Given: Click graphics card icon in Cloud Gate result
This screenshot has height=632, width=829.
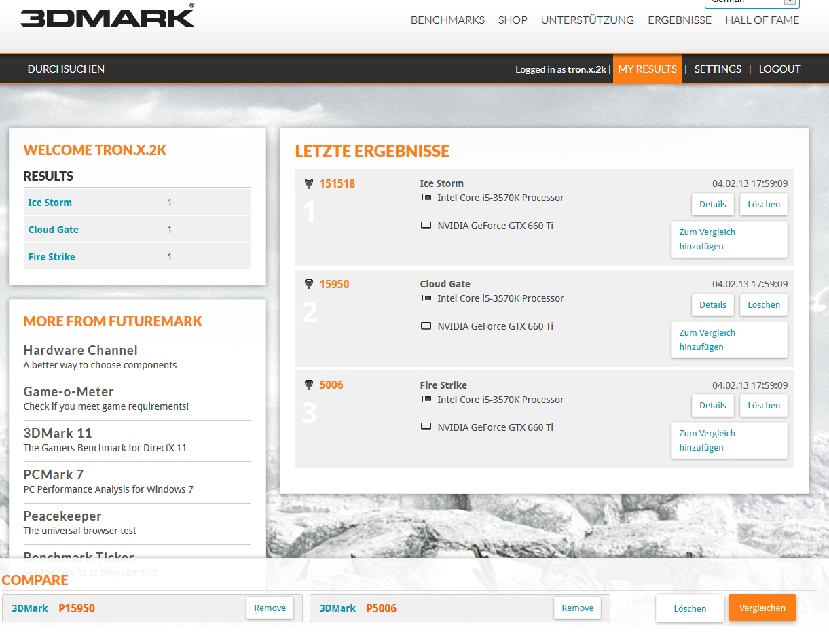Looking at the screenshot, I should tap(426, 326).
